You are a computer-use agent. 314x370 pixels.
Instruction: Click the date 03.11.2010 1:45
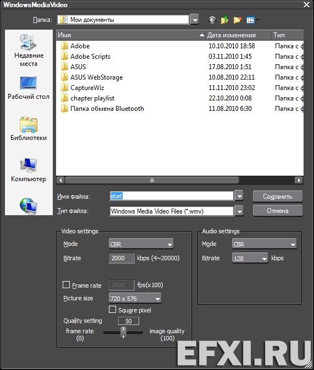click(230, 56)
